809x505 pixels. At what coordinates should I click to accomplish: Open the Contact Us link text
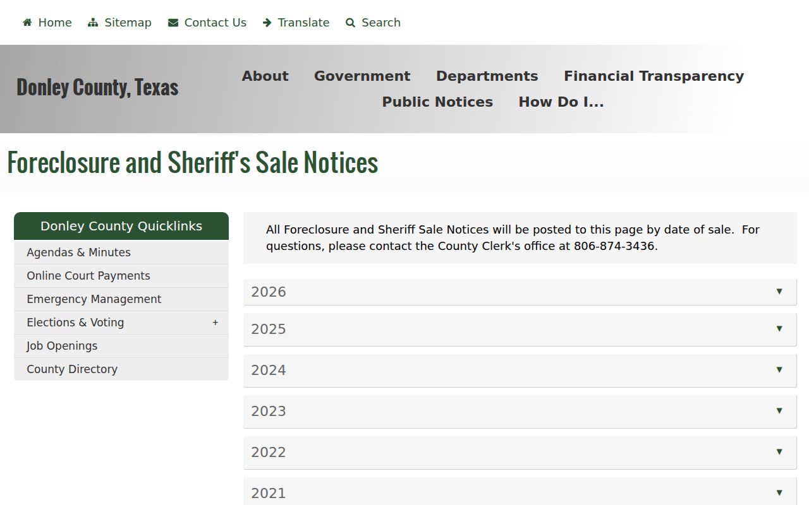tap(216, 23)
